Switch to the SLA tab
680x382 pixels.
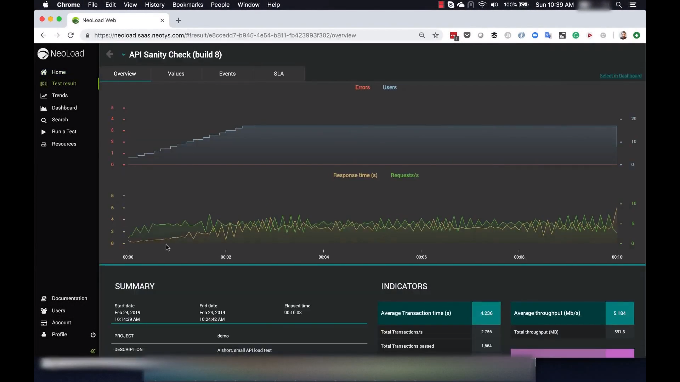(x=278, y=74)
